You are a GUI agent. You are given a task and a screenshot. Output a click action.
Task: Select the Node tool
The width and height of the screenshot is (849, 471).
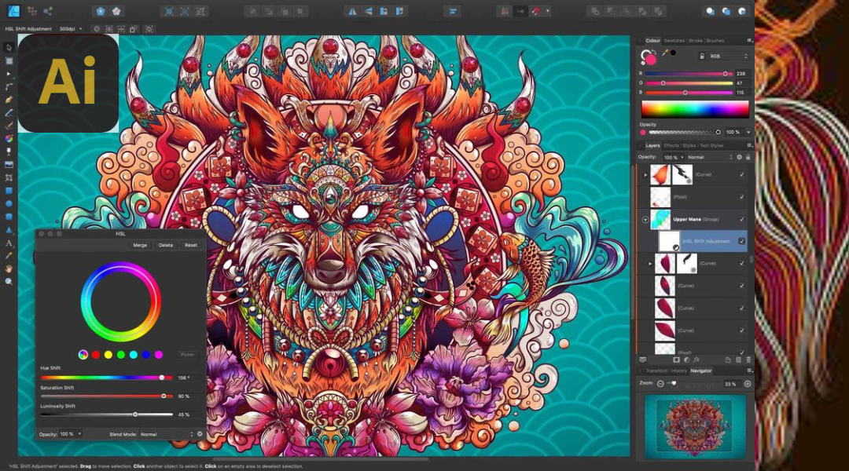(x=9, y=74)
